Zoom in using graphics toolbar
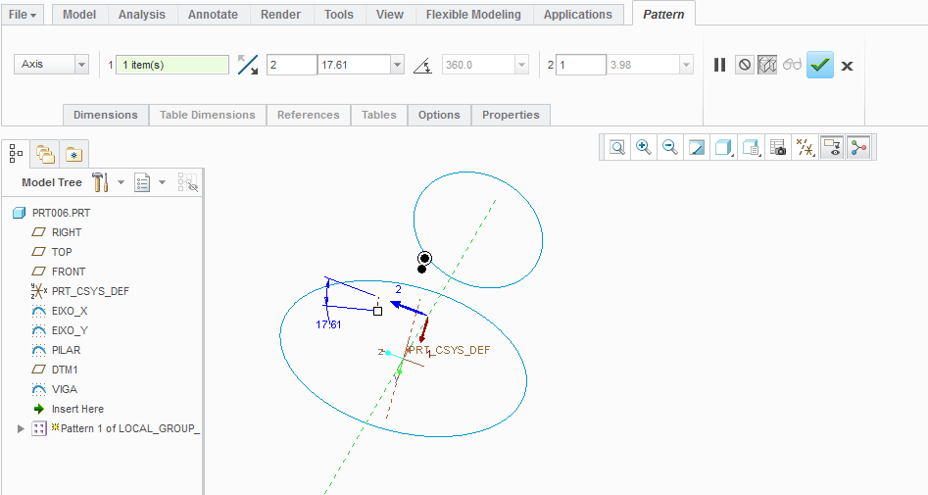 click(643, 147)
